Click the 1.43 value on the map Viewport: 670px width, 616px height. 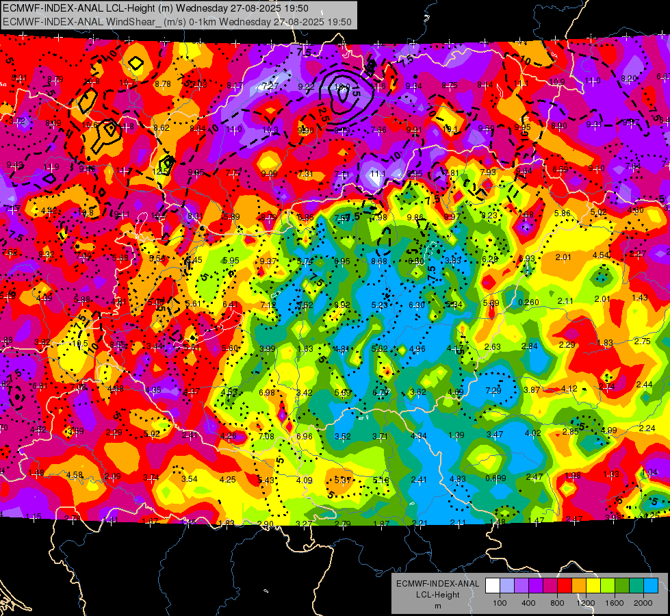(x=640, y=297)
